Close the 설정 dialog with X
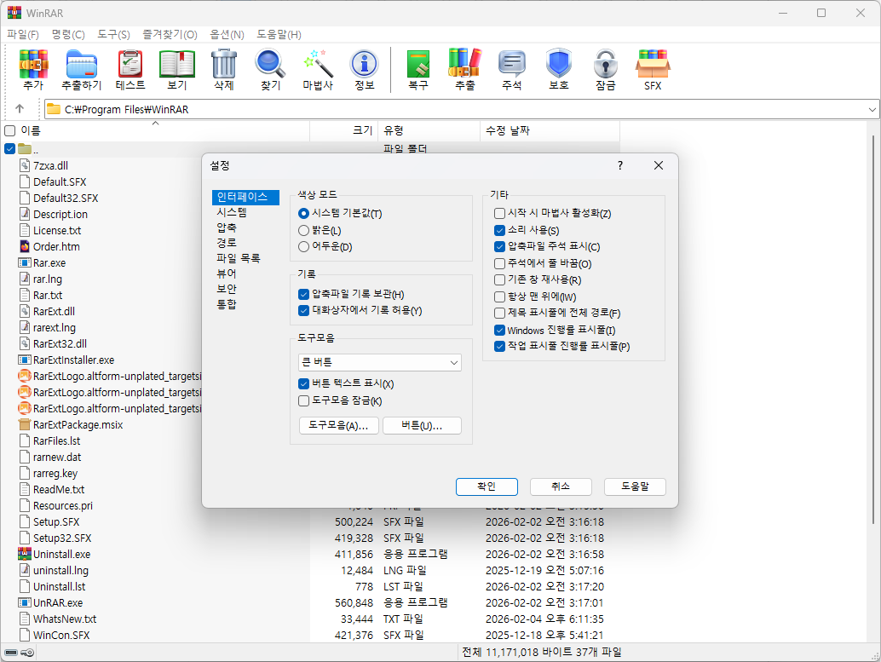The height and width of the screenshot is (662, 881). 659,165
